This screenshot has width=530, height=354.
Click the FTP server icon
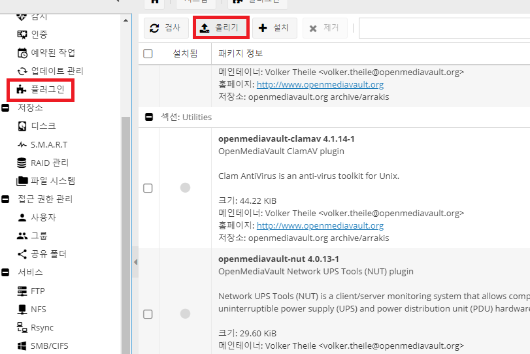click(x=22, y=291)
